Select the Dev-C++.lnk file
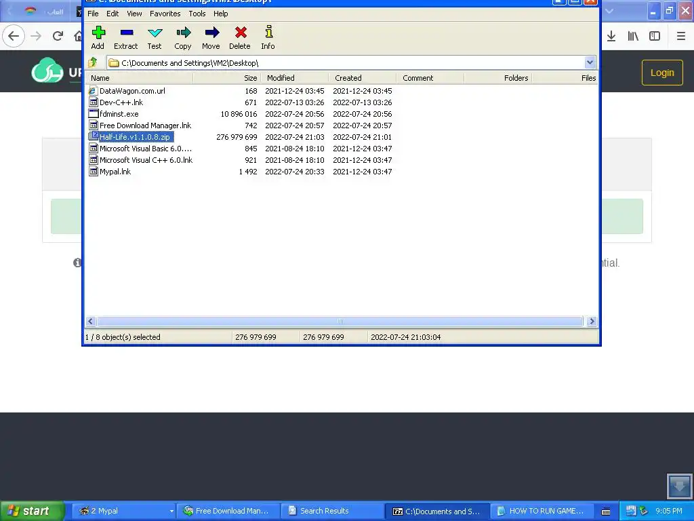This screenshot has width=694, height=521. click(121, 102)
